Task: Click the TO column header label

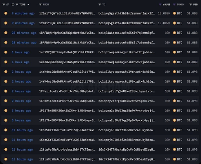Action: (104, 5)
